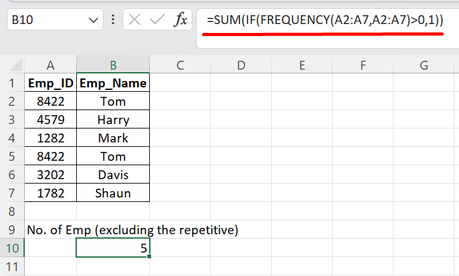Image resolution: width=459 pixels, height=276 pixels.
Task: Select cell B5 containing Tom
Action: (113, 156)
